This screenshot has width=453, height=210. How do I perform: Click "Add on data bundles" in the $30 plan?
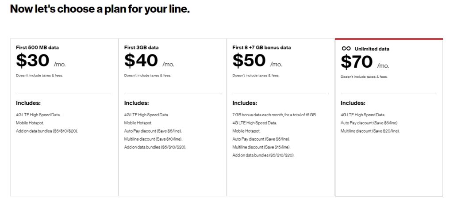coord(47,131)
